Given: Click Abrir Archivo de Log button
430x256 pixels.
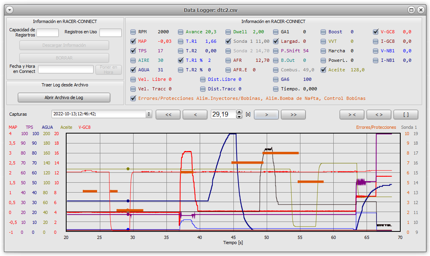Looking at the screenshot, I should coord(64,97).
